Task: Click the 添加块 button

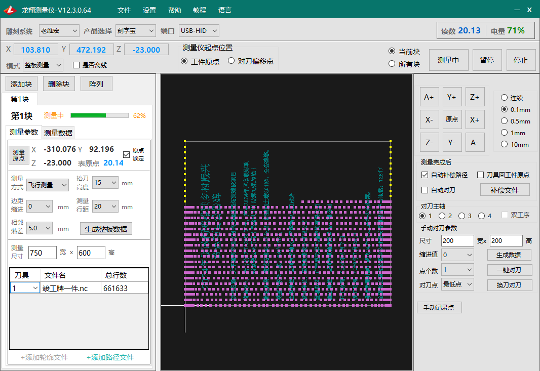Action: pos(21,84)
